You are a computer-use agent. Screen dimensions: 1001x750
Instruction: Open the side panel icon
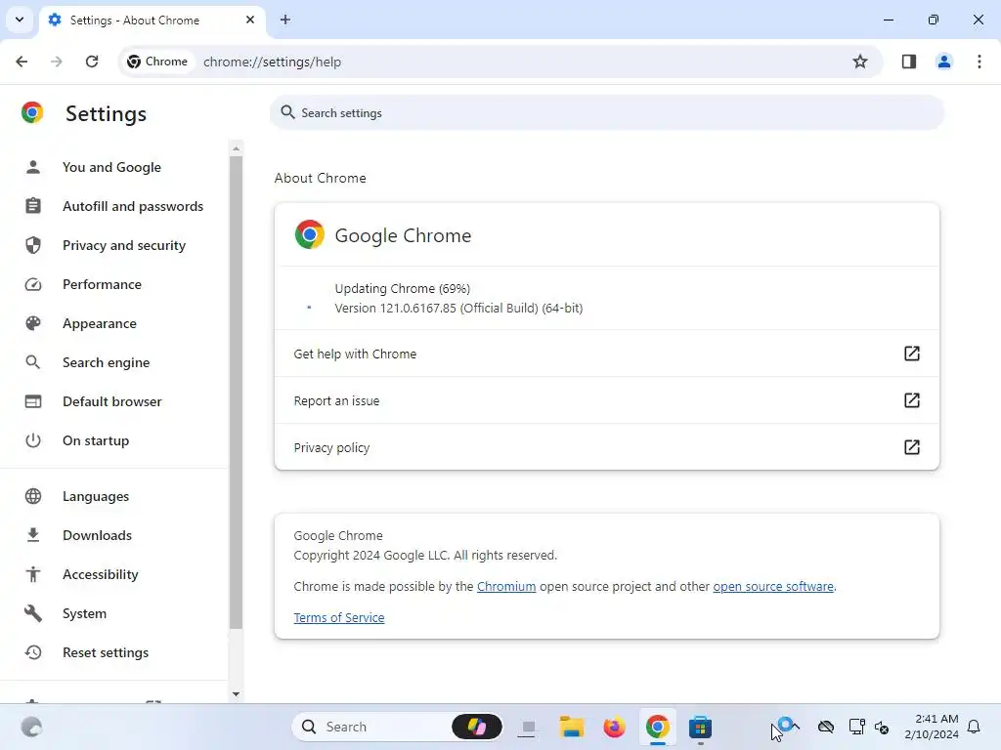pyautogui.click(x=909, y=62)
